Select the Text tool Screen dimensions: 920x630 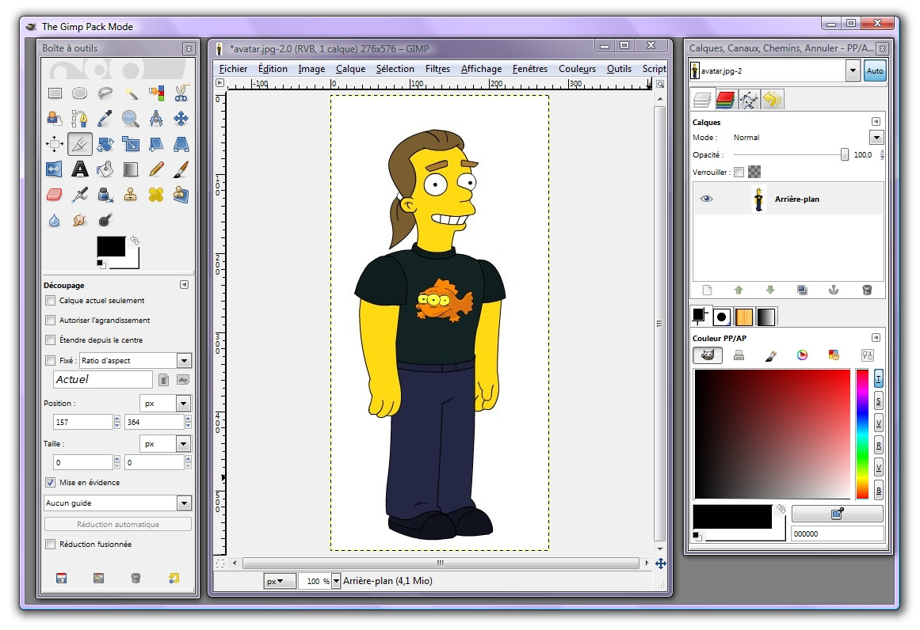coord(80,169)
